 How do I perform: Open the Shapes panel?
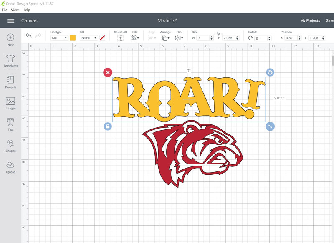(x=10, y=146)
